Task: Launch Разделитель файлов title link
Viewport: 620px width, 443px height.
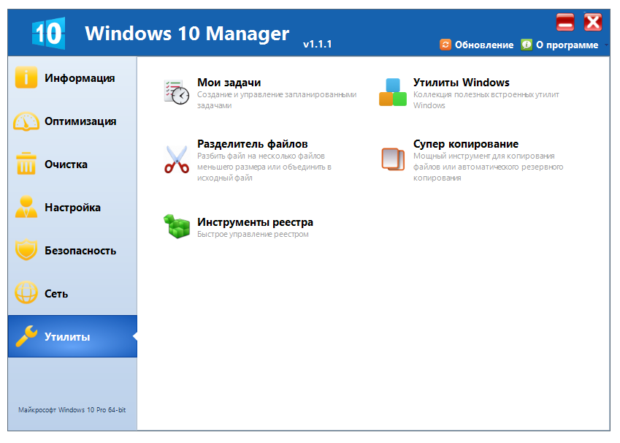Action: coord(252,144)
